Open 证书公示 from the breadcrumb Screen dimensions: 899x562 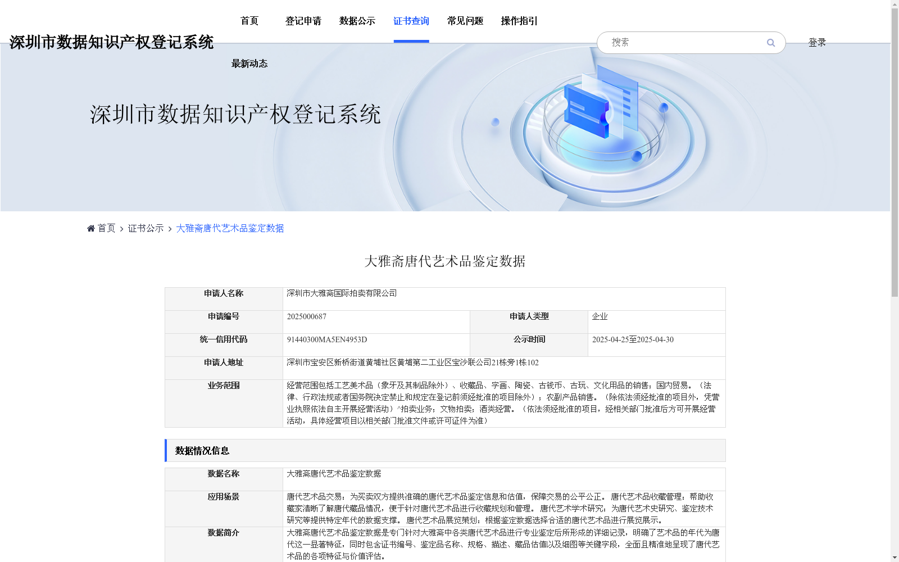point(144,228)
